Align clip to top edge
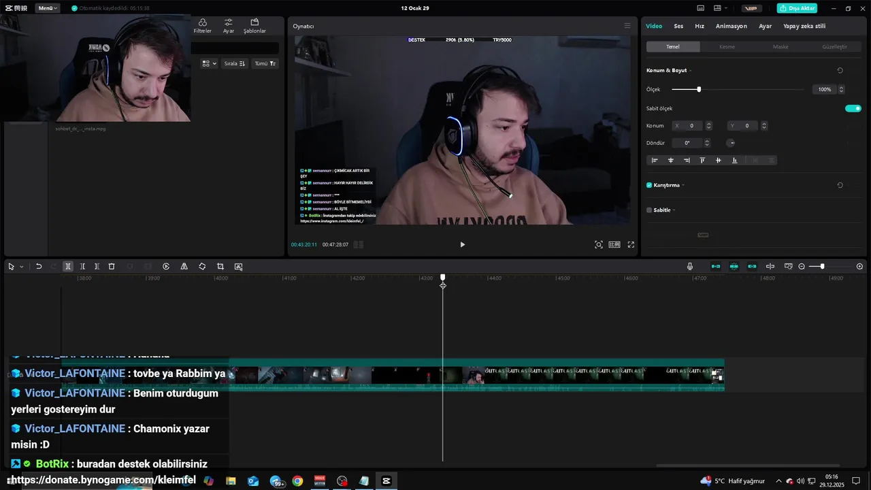The height and width of the screenshot is (490, 871). (x=702, y=161)
